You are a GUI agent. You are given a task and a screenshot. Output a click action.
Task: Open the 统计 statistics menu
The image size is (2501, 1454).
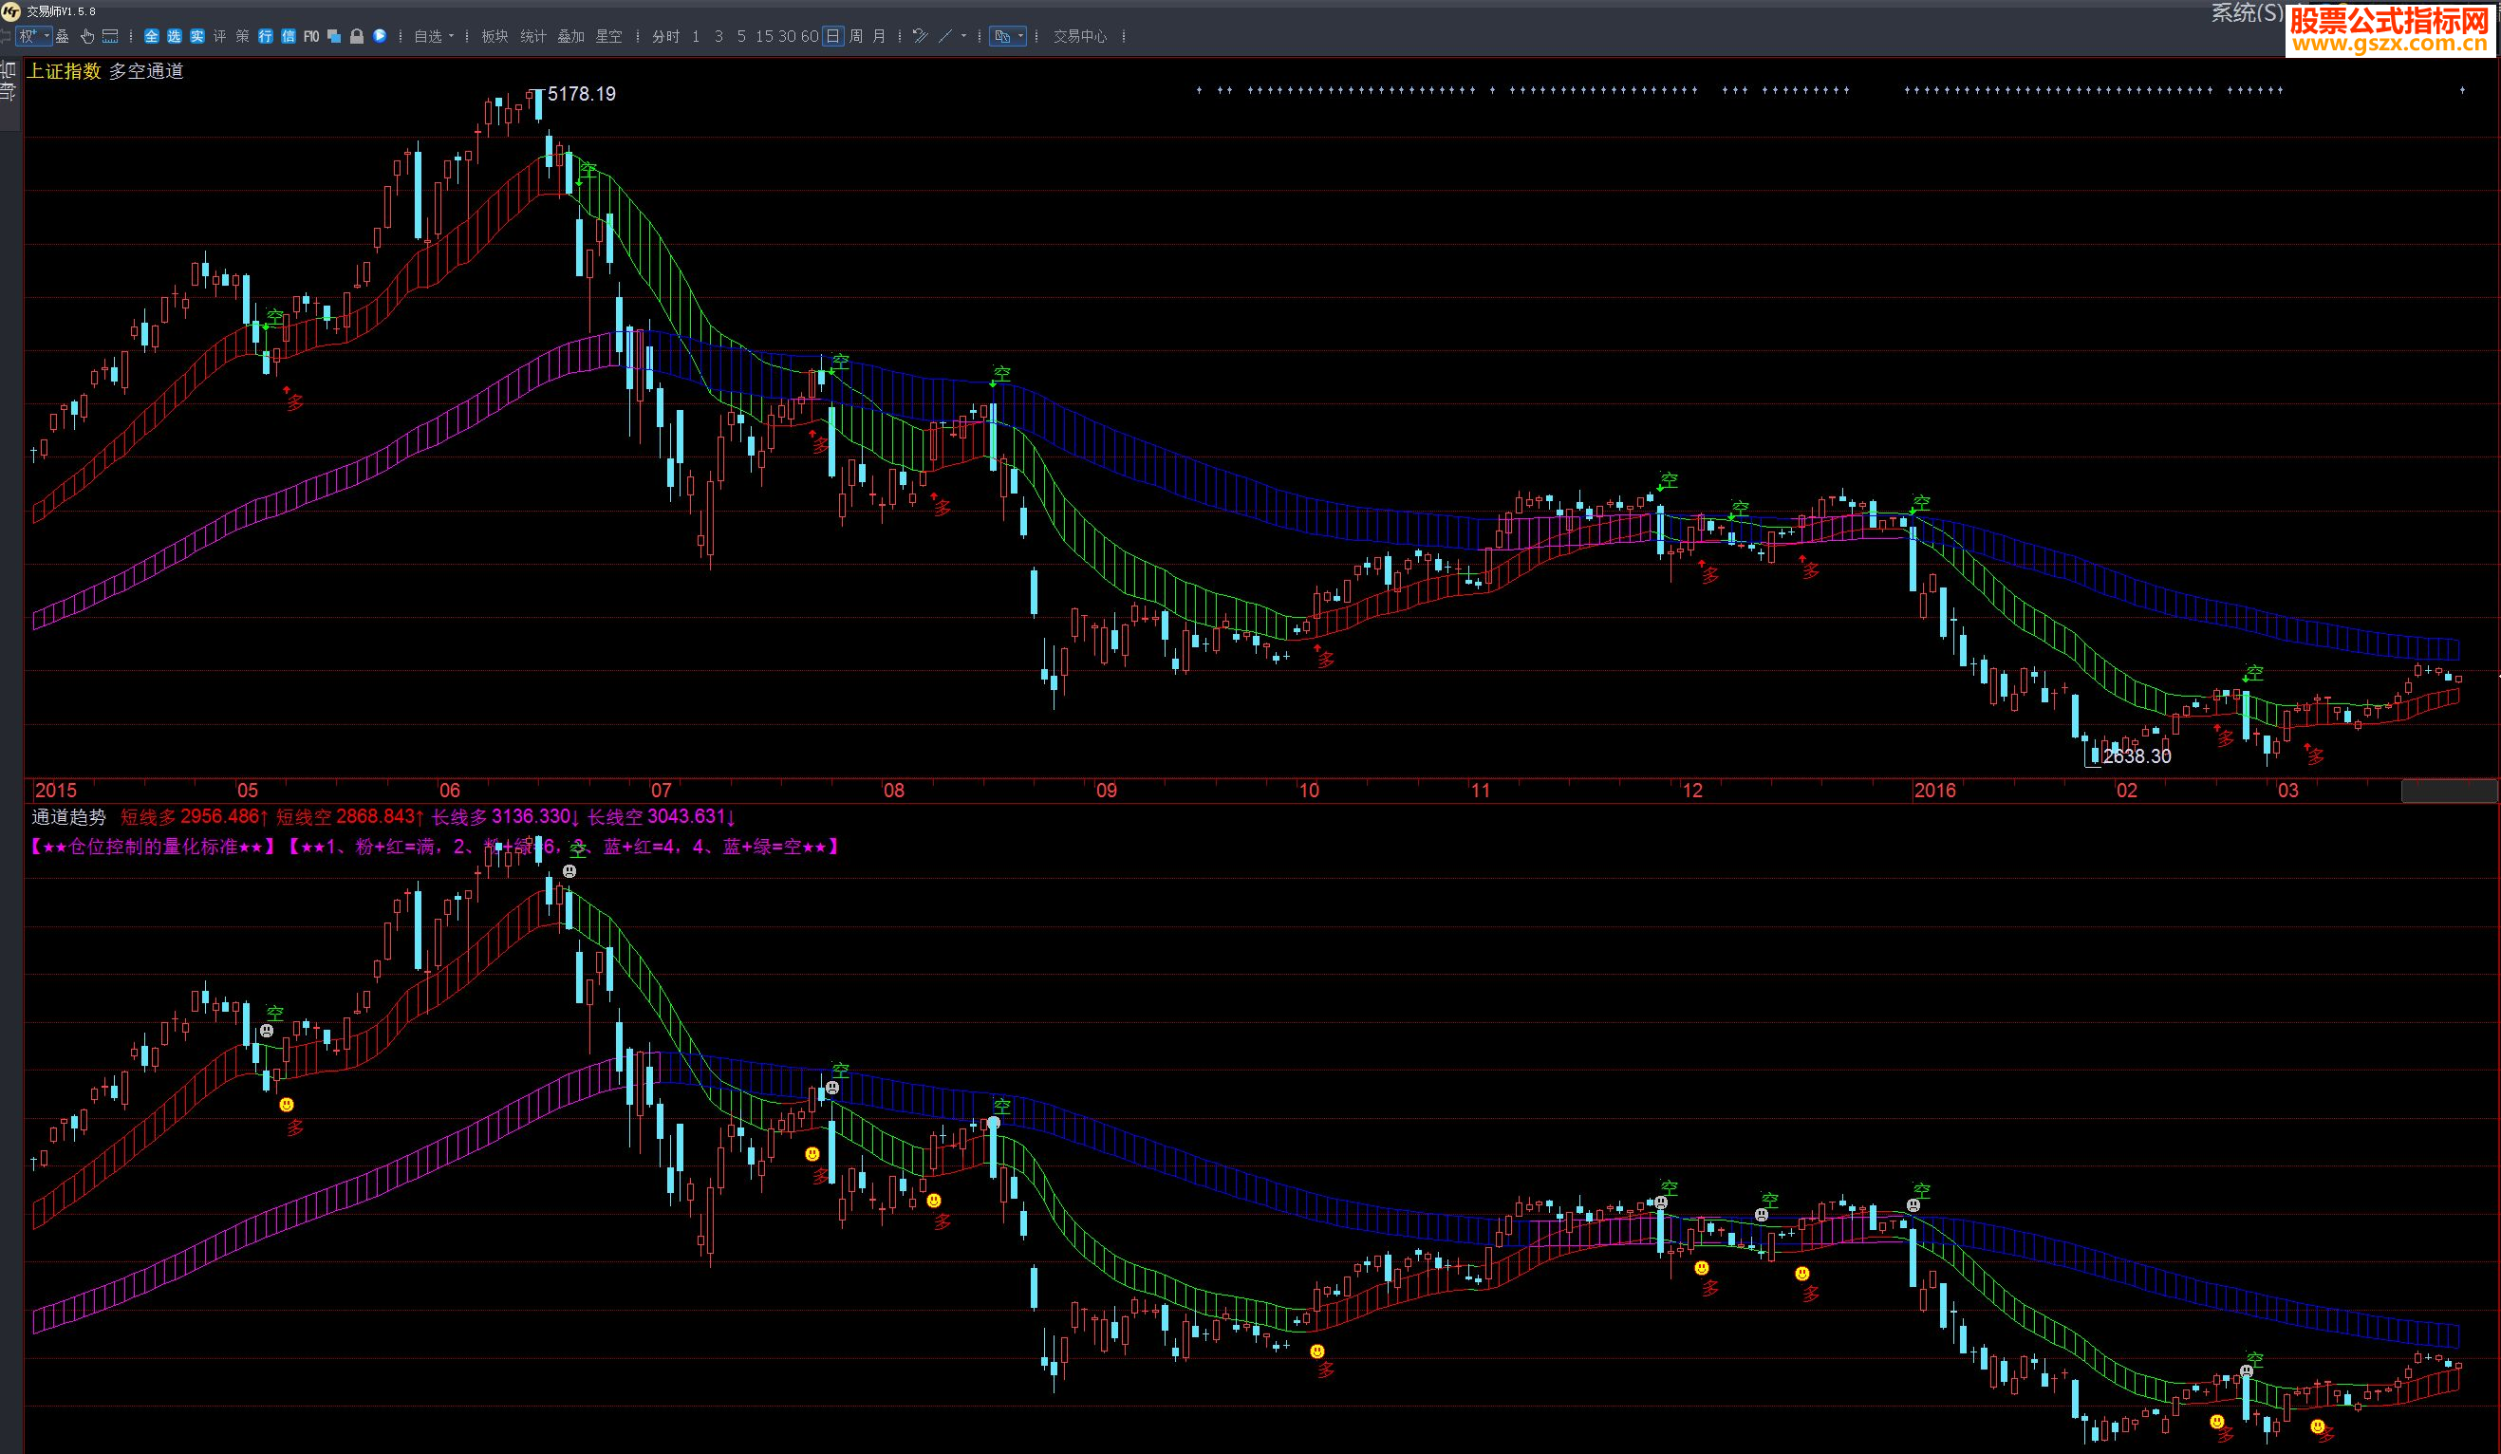[x=533, y=37]
